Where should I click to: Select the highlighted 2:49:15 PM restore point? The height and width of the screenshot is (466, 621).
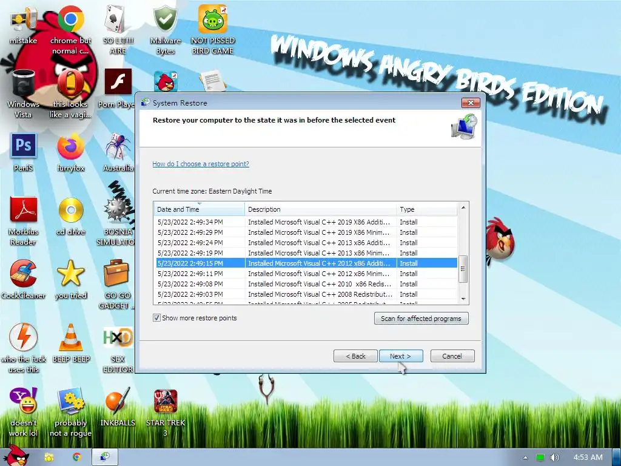pyautogui.click(x=306, y=263)
